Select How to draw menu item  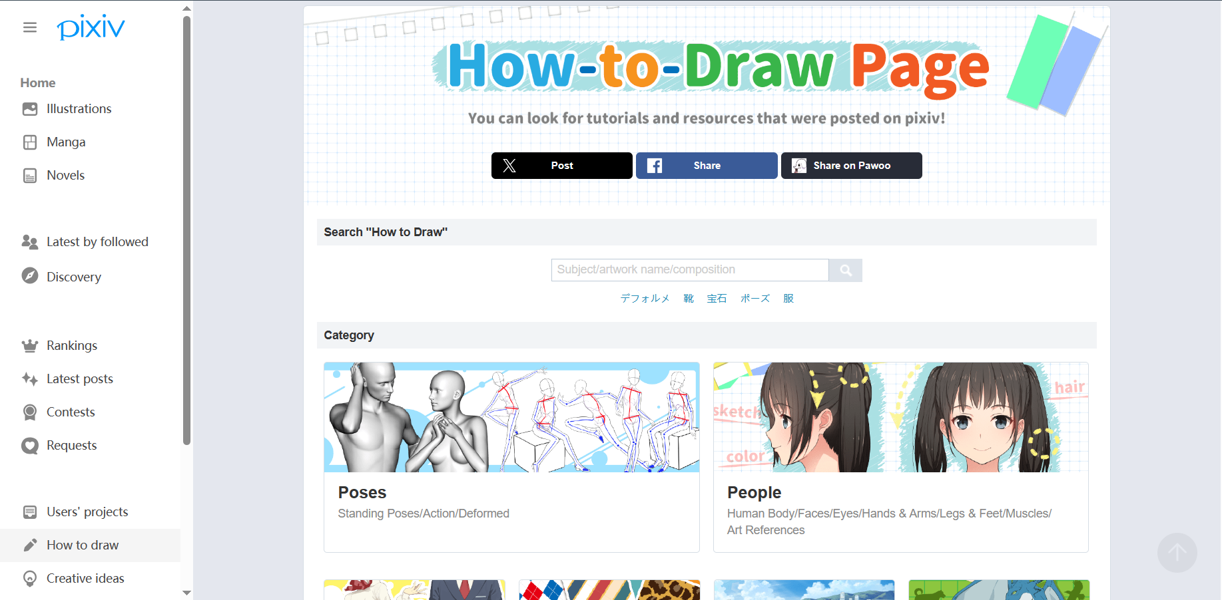coord(90,545)
